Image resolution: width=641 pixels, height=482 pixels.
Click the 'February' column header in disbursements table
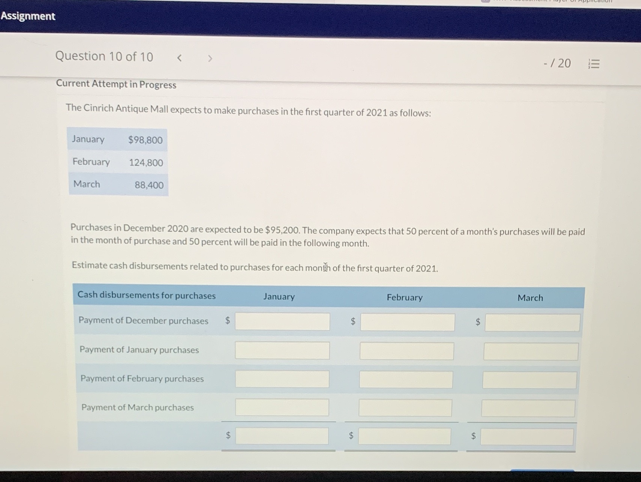[x=404, y=298]
